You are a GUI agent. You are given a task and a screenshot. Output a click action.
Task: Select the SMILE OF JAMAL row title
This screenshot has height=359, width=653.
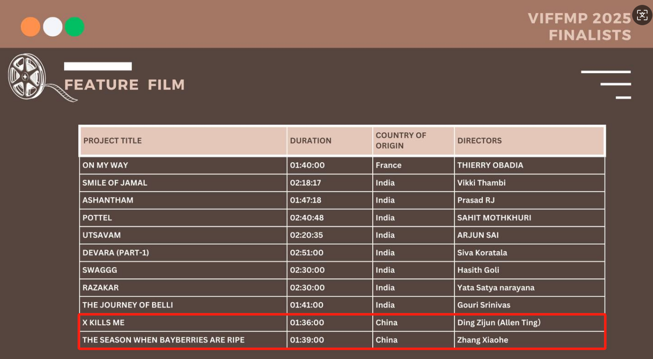tap(115, 183)
